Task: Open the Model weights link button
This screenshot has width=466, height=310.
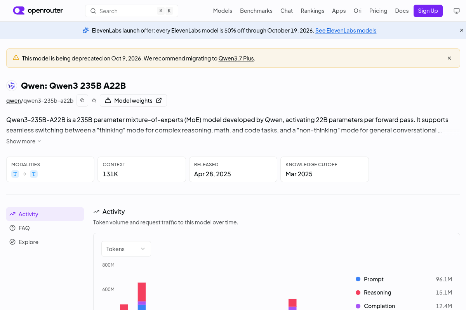Action: [x=133, y=100]
